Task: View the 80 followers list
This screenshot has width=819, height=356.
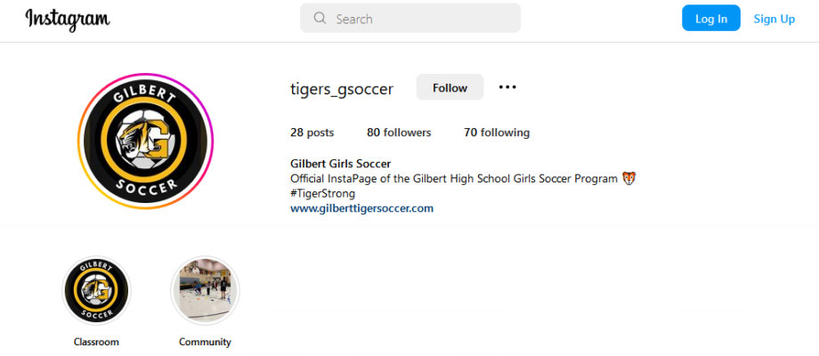Action: click(x=399, y=133)
